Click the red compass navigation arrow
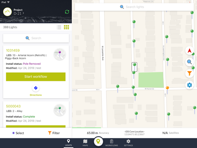Screen dimensions: 197x148 (190, 51)
